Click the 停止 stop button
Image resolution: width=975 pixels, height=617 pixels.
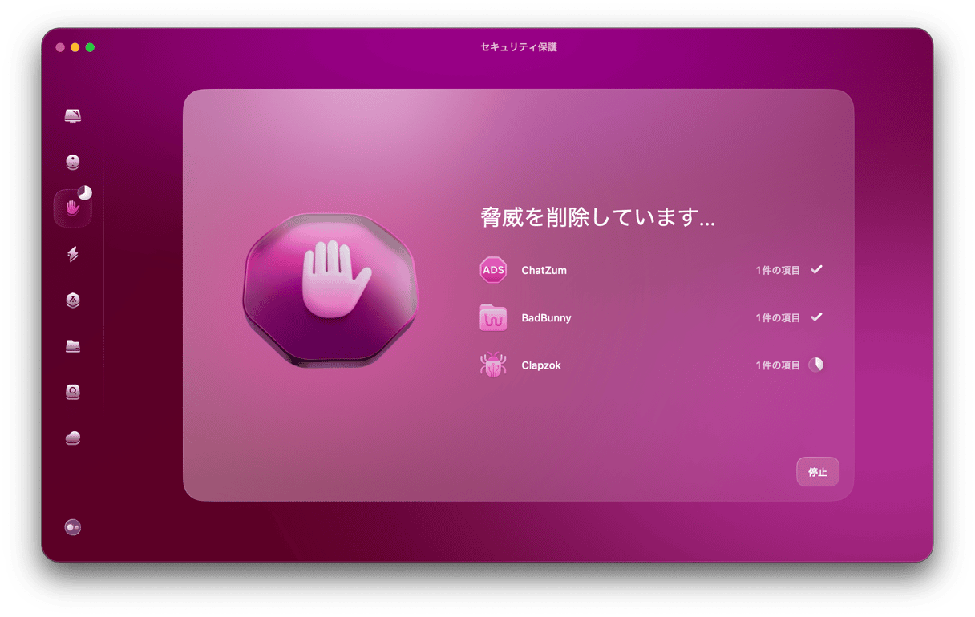click(x=818, y=472)
